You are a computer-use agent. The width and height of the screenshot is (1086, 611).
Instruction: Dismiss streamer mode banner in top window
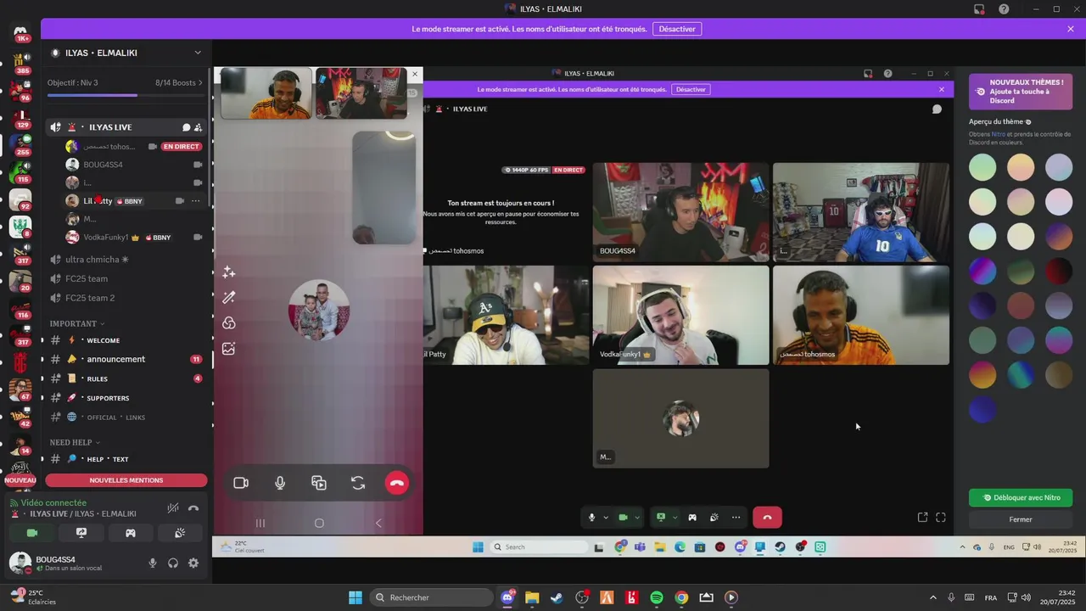pyautogui.click(x=1071, y=29)
